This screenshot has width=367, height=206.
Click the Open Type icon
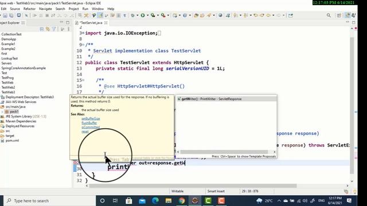[196, 15]
